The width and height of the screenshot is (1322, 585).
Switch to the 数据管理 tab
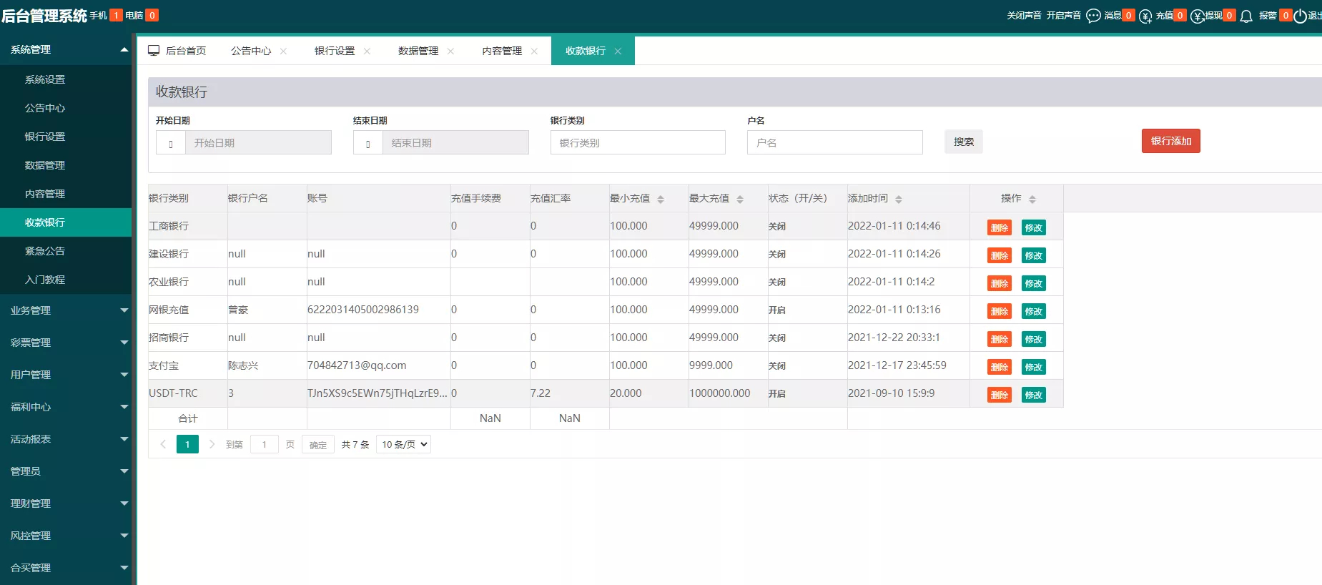pyautogui.click(x=418, y=51)
